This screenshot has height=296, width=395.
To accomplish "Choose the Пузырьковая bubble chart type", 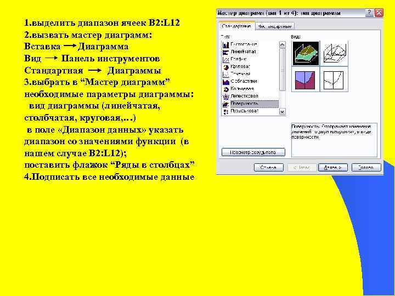I will (241, 111).
